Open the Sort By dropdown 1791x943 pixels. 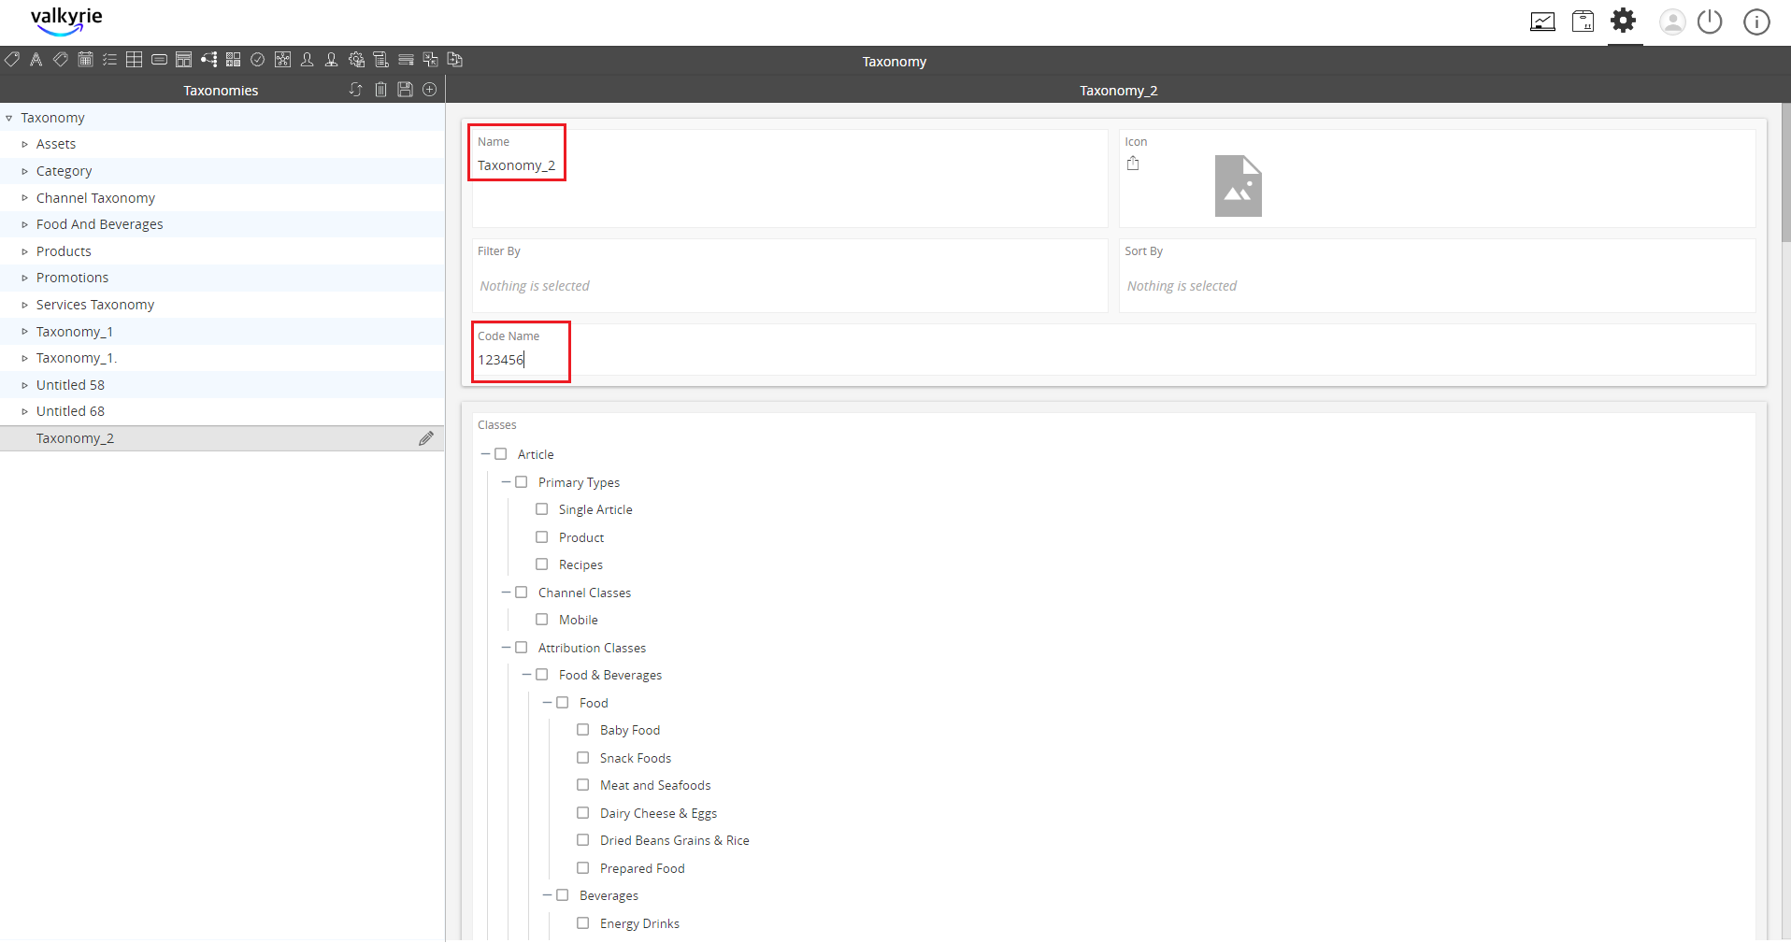1437,286
